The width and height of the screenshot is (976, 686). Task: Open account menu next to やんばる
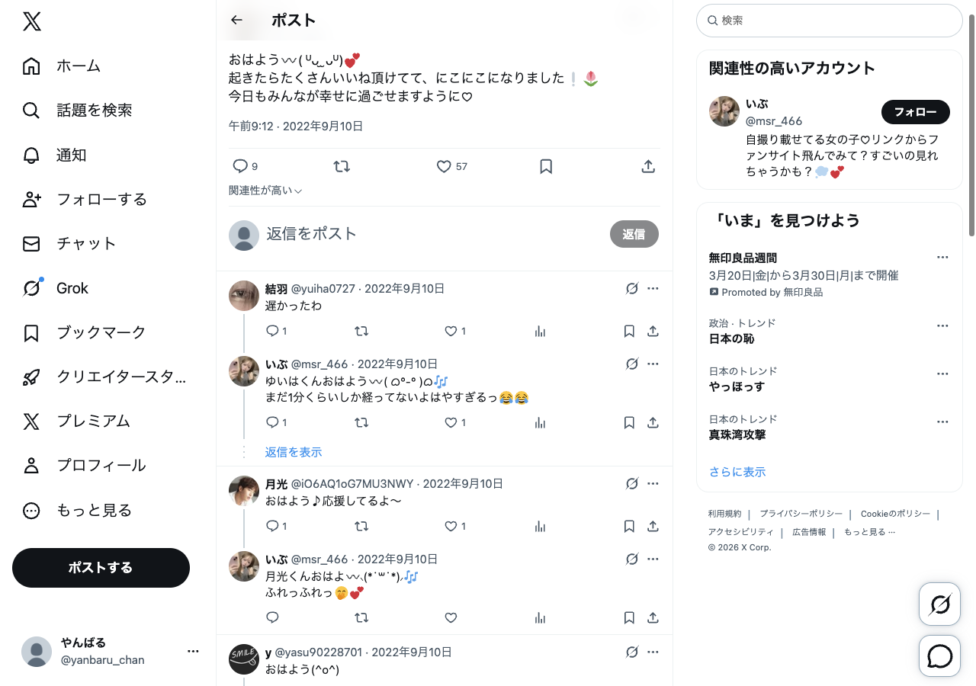193,651
